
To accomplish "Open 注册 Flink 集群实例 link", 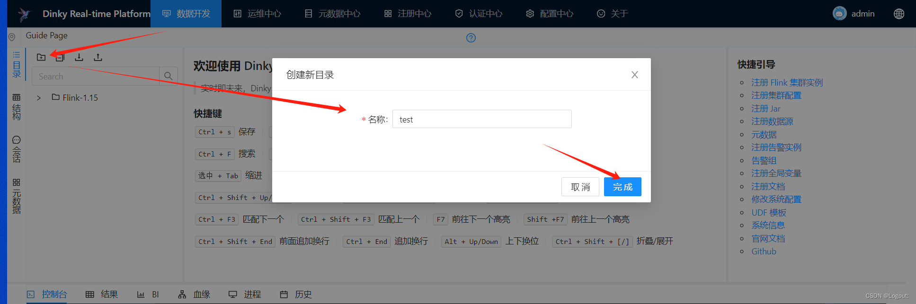I will point(787,82).
